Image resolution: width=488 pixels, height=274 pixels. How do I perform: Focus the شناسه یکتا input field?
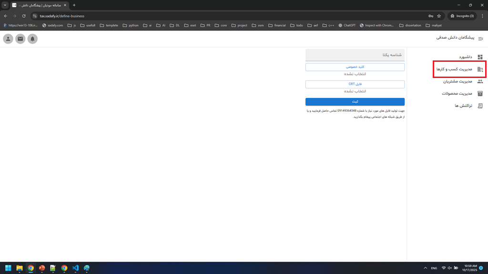355,55
